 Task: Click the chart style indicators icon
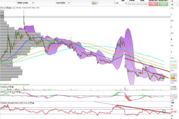pyautogui.click(x=94, y=3)
